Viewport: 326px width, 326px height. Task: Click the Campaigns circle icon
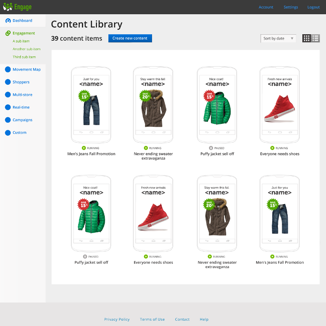click(x=8, y=120)
